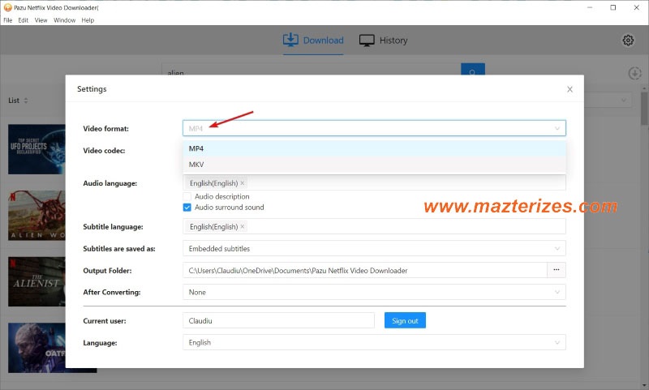Click the search box containing alien

[x=312, y=71]
